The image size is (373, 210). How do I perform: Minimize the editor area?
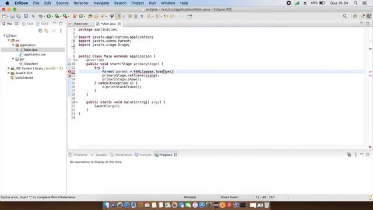361,23
